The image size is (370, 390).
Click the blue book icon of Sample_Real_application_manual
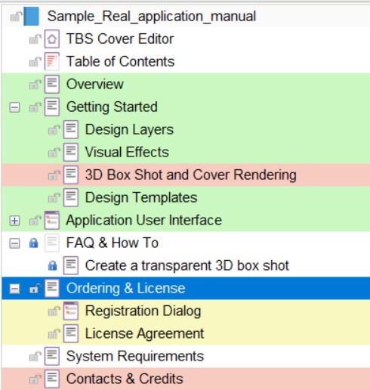point(31,17)
